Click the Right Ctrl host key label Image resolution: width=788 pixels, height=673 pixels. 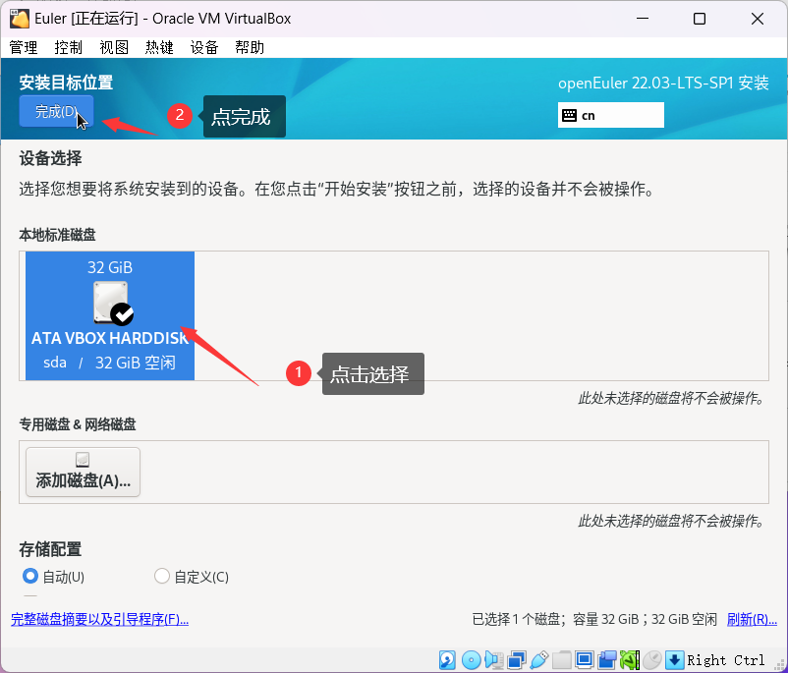[726, 660]
